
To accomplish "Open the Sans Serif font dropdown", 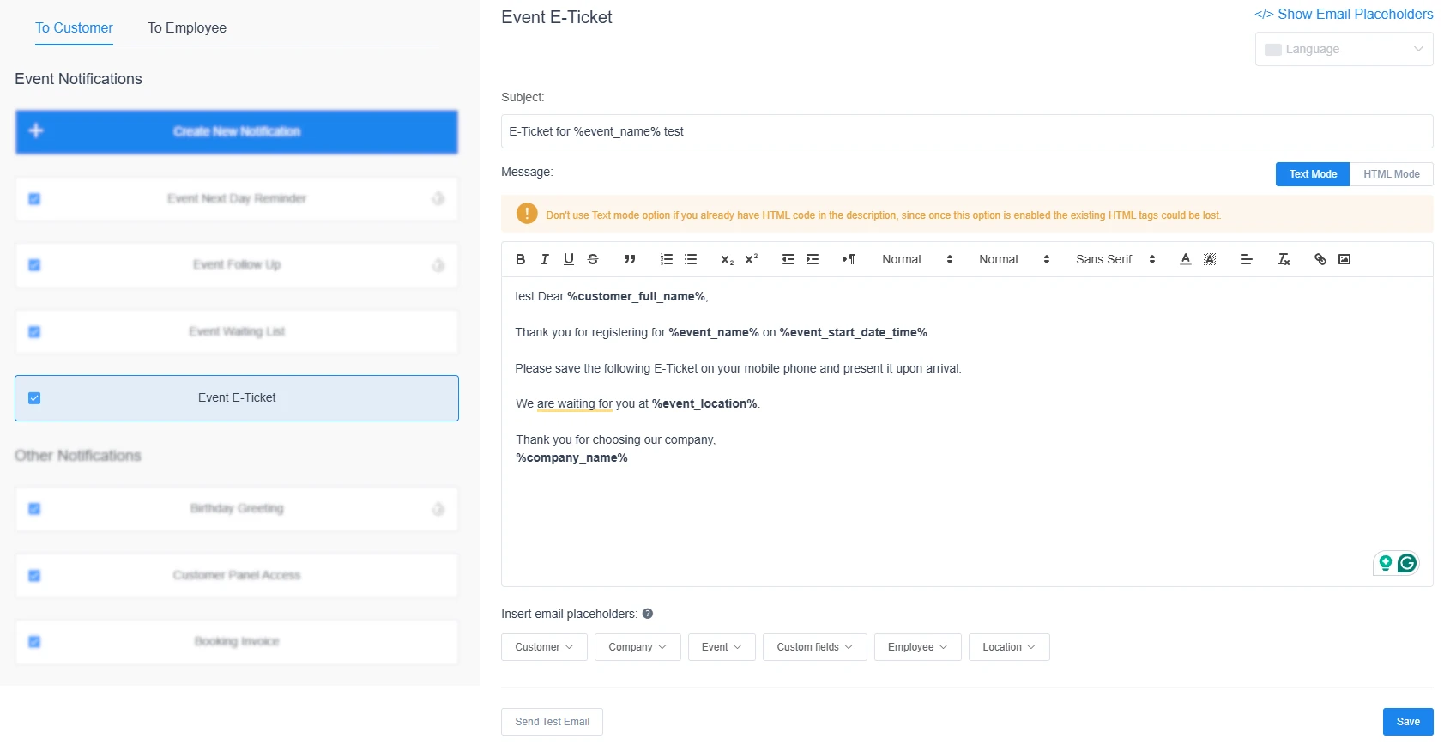I will click(x=1115, y=259).
